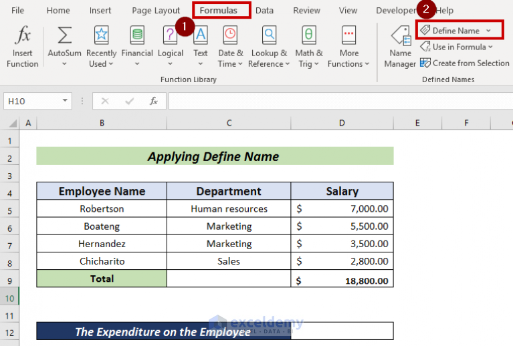Expand the Define Name dropdown arrow

(x=488, y=30)
